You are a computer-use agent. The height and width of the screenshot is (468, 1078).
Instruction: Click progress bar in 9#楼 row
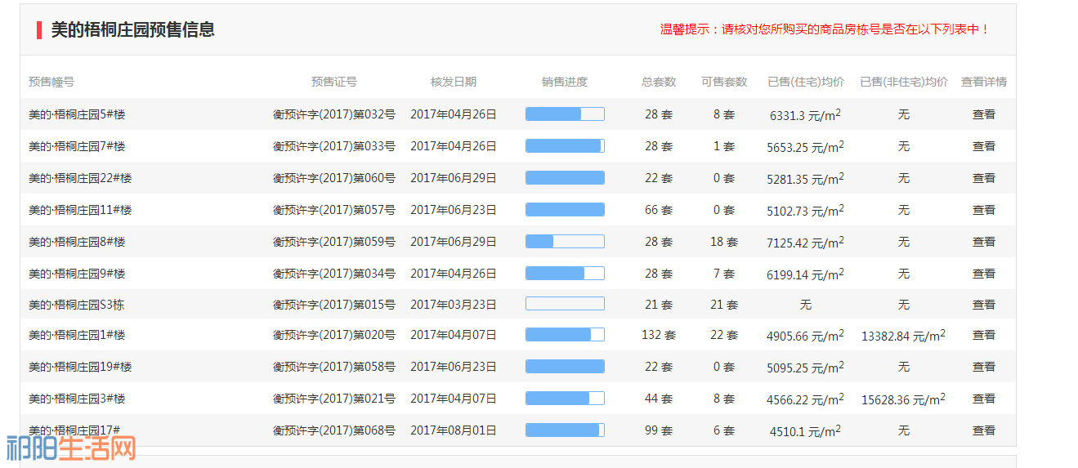point(565,274)
